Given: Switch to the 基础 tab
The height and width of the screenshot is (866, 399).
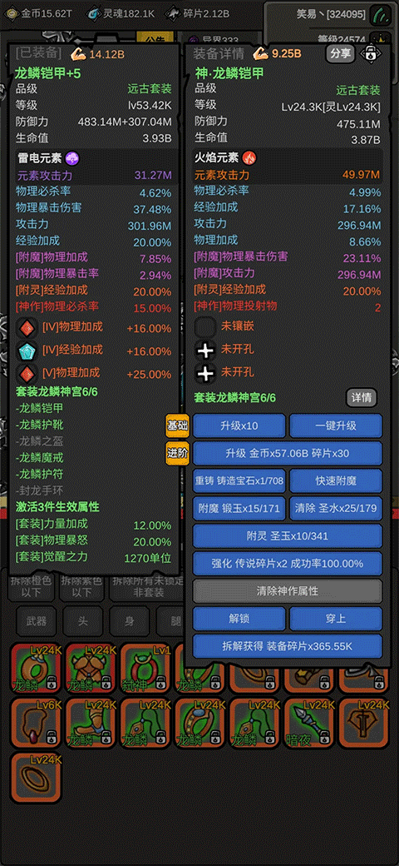Looking at the screenshot, I should point(177,426).
